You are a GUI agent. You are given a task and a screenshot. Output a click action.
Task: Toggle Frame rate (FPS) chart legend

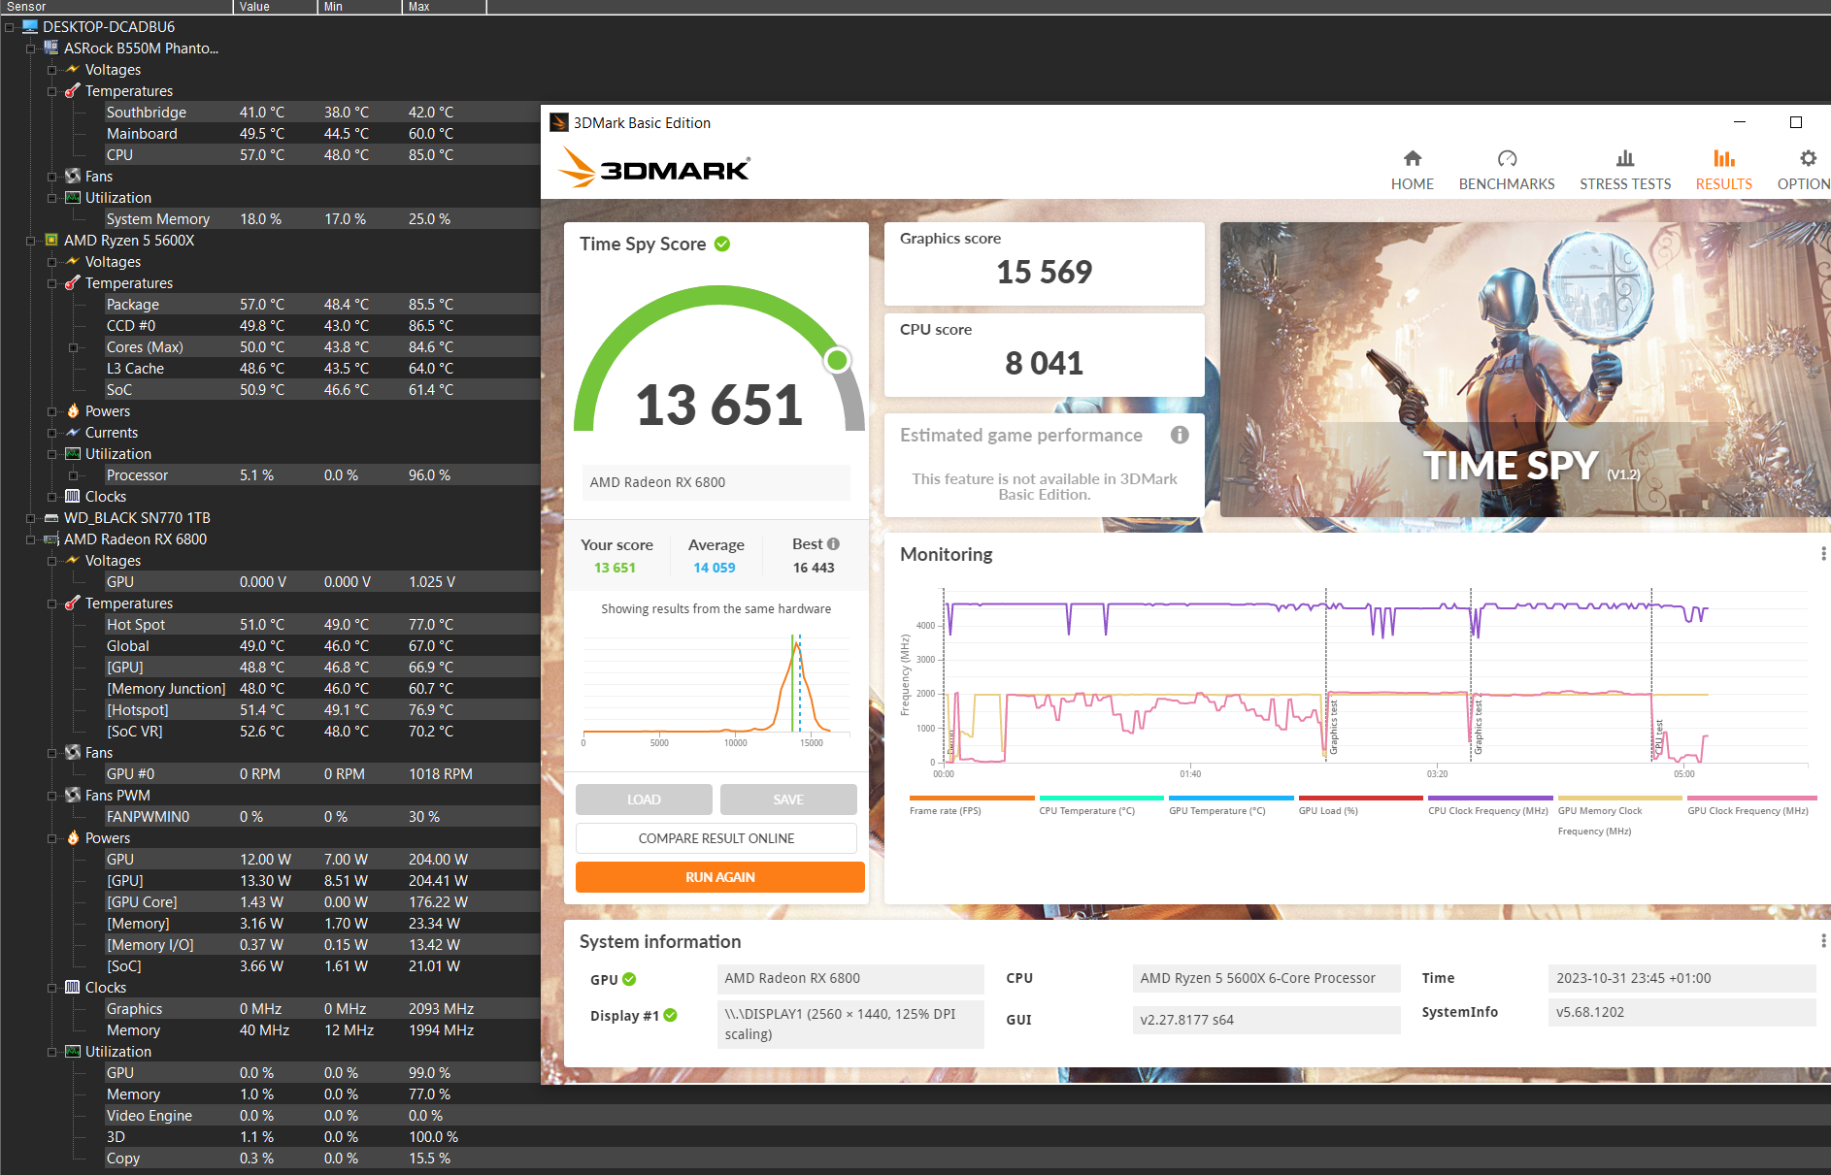[x=971, y=805]
